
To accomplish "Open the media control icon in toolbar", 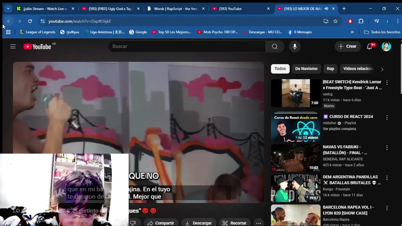I will tap(377, 21).
